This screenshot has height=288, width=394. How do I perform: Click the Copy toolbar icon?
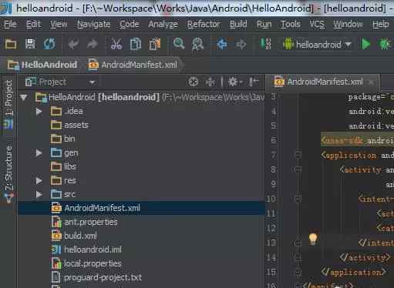[x=136, y=44]
